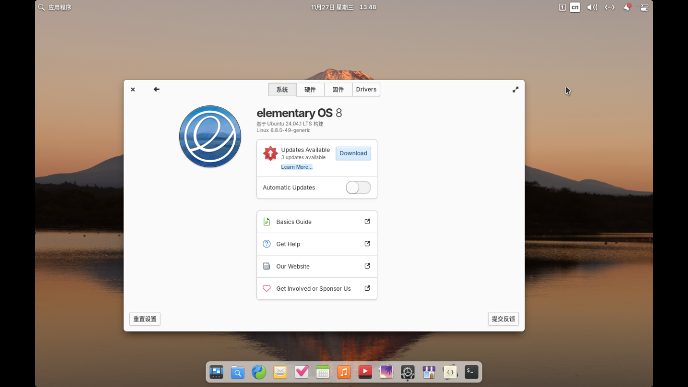Select the 系统 tab
Viewport: 688px width, 387px height.
pyautogui.click(x=282, y=90)
